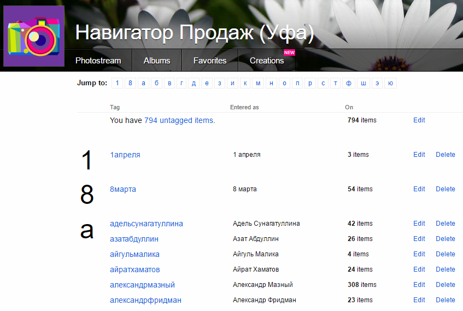Screen dimensions: 463x311
Task: Open the Favorites tab
Action: click(x=210, y=61)
